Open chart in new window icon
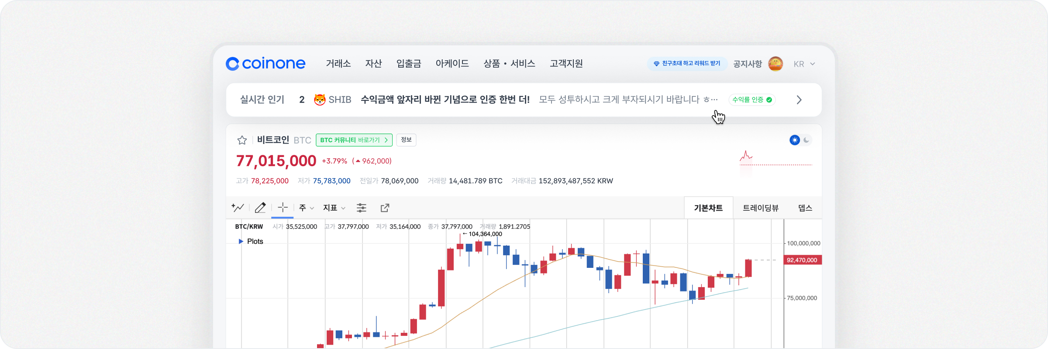The height and width of the screenshot is (349, 1048). (x=385, y=208)
